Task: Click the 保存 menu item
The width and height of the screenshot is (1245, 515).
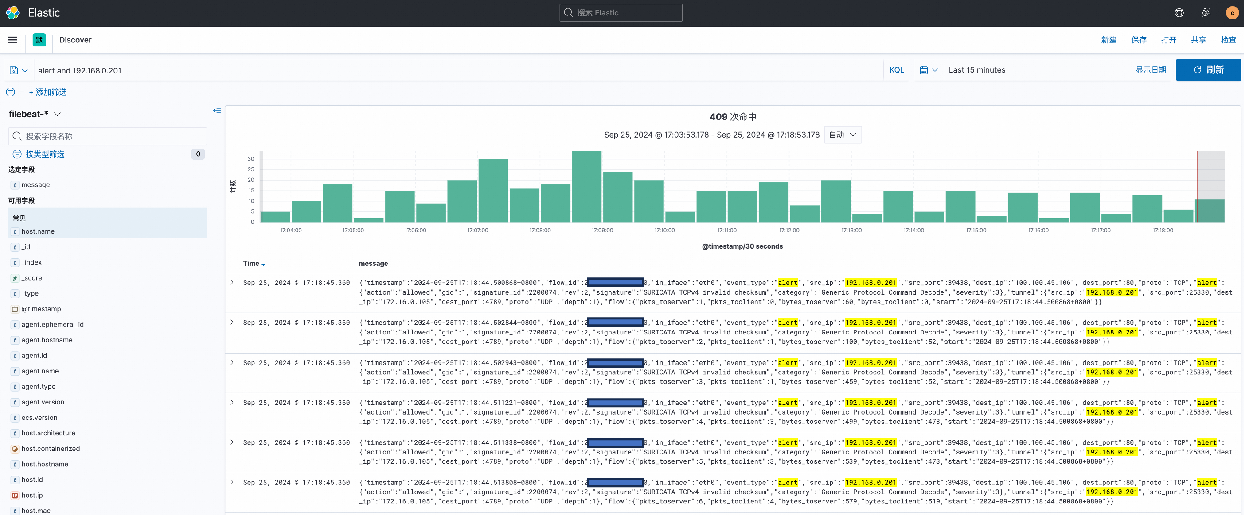Action: [1139, 40]
